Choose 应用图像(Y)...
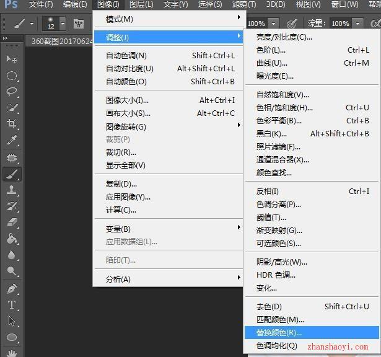This screenshot has width=381, height=357. tap(169, 197)
